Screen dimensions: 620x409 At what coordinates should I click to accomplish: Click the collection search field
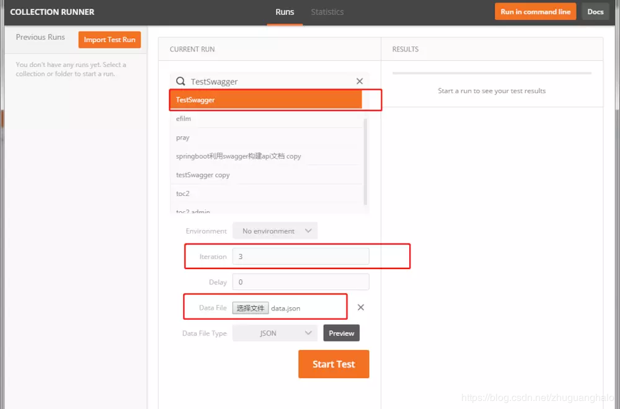pos(271,81)
